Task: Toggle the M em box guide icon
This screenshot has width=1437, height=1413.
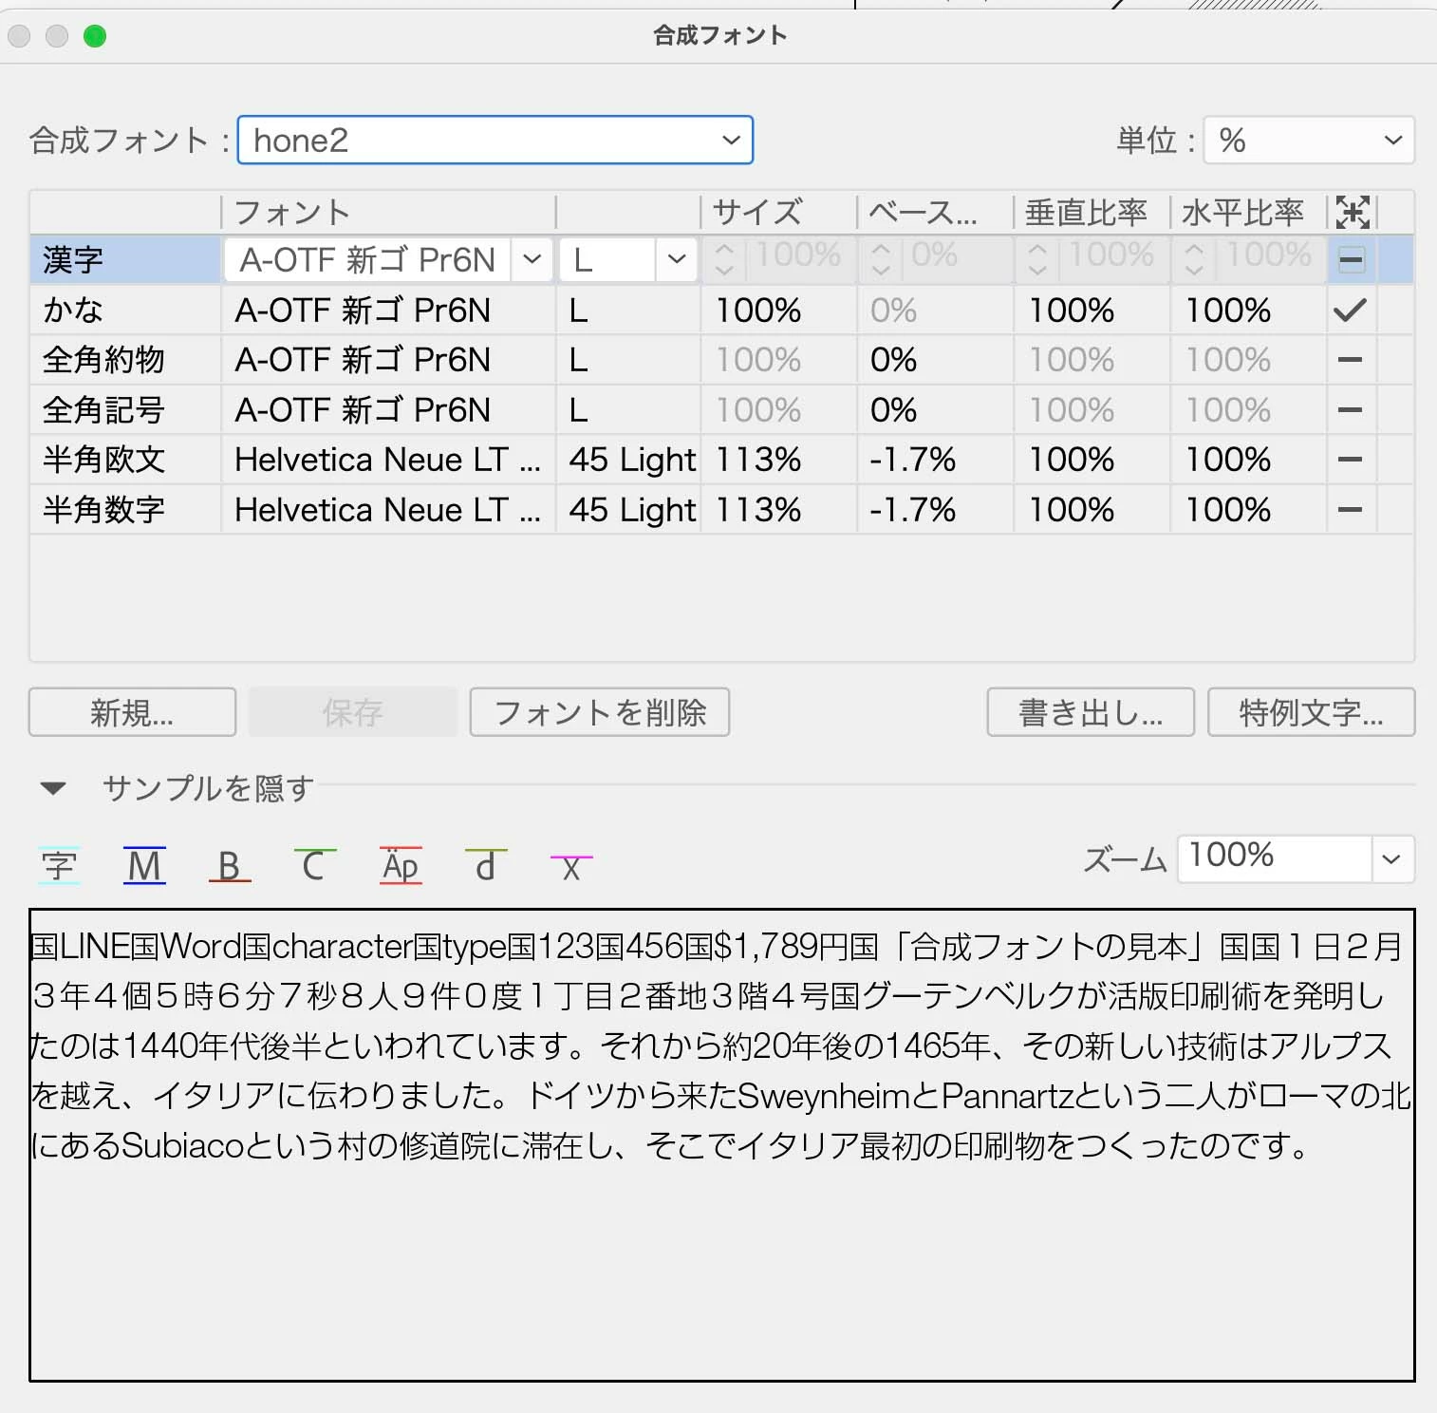Action: 144,865
